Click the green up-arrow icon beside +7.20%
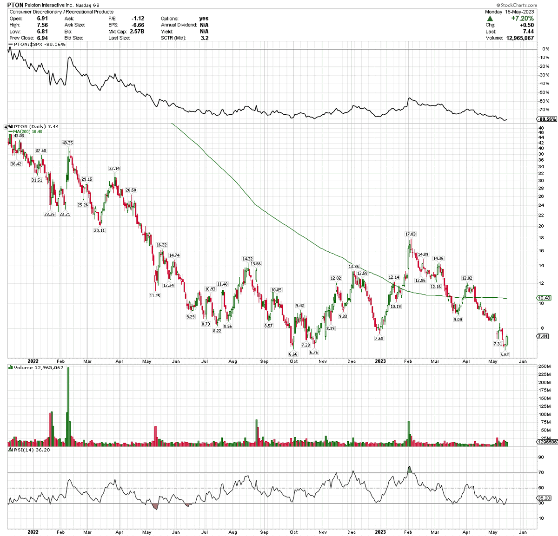The height and width of the screenshot is (536, 558). [x=490, y=19]
